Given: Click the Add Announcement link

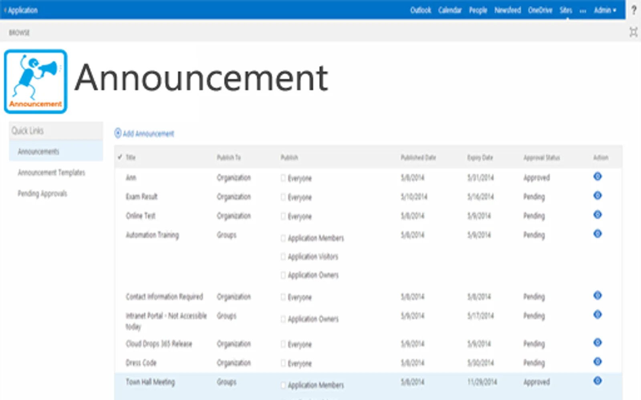Looking at the screenshot, I should (x=144, y=133).
